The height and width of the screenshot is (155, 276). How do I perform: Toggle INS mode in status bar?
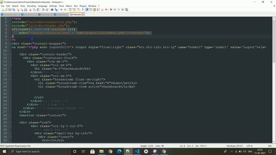coord(270,146)
